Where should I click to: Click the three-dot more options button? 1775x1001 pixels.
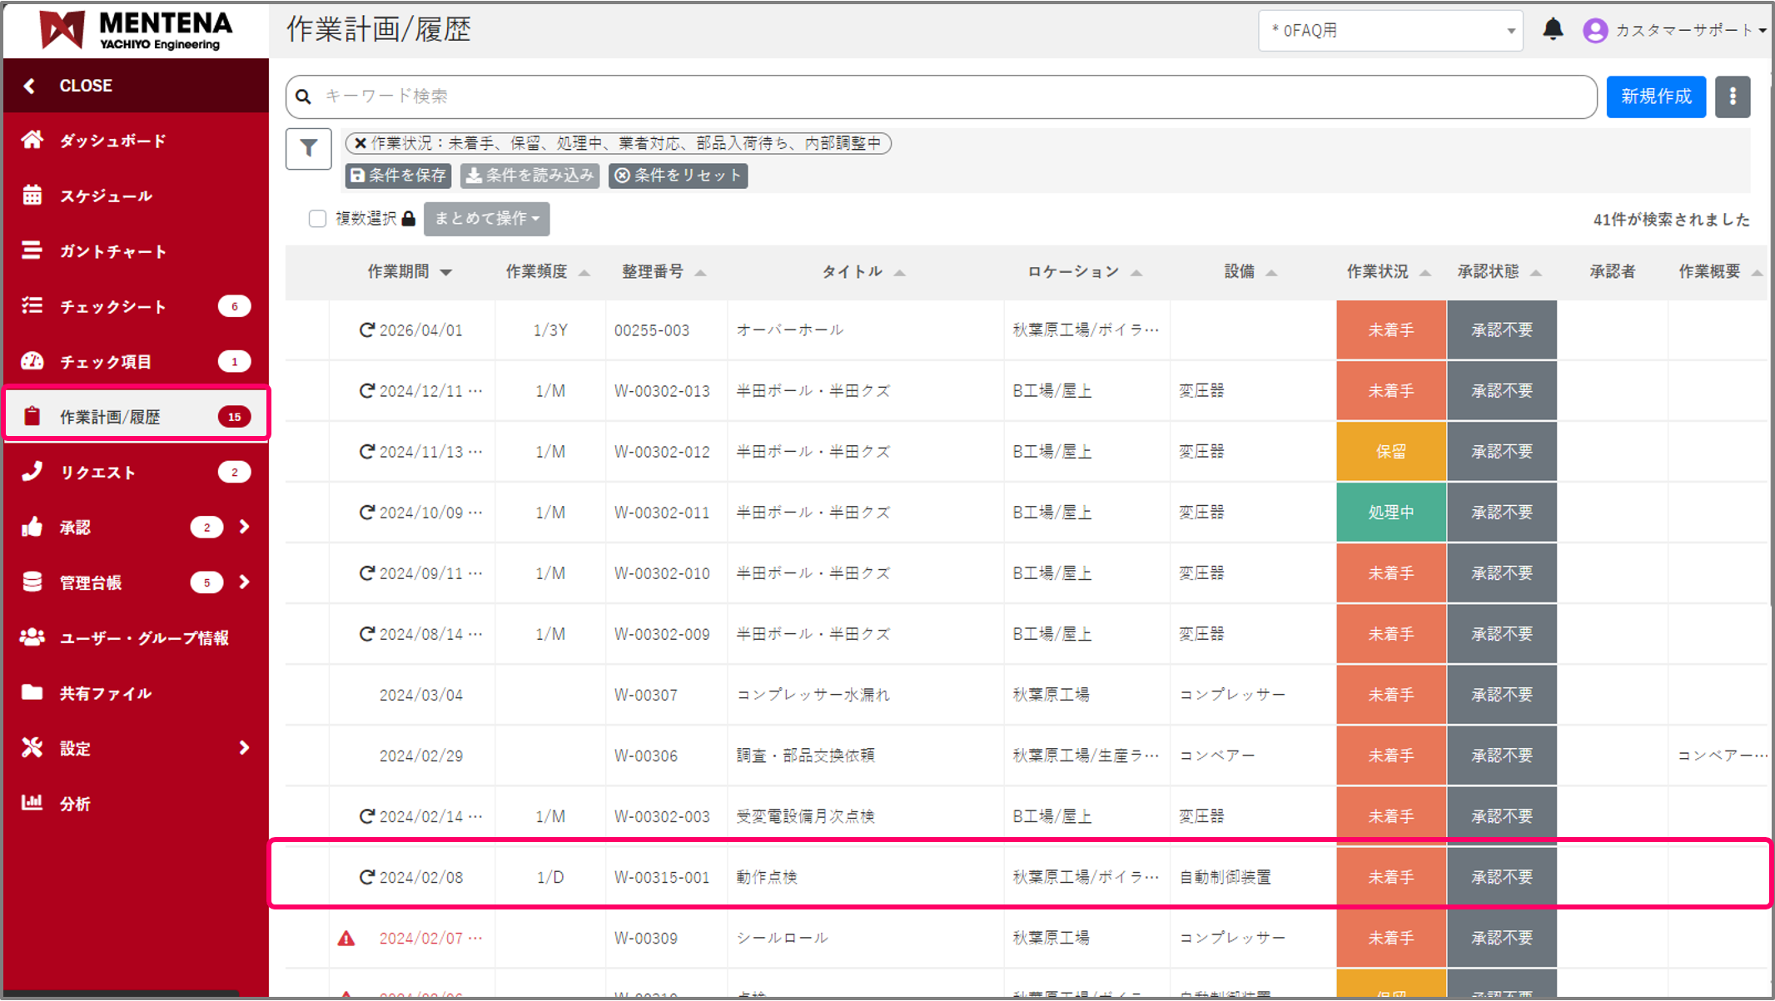coord(1733,97)
